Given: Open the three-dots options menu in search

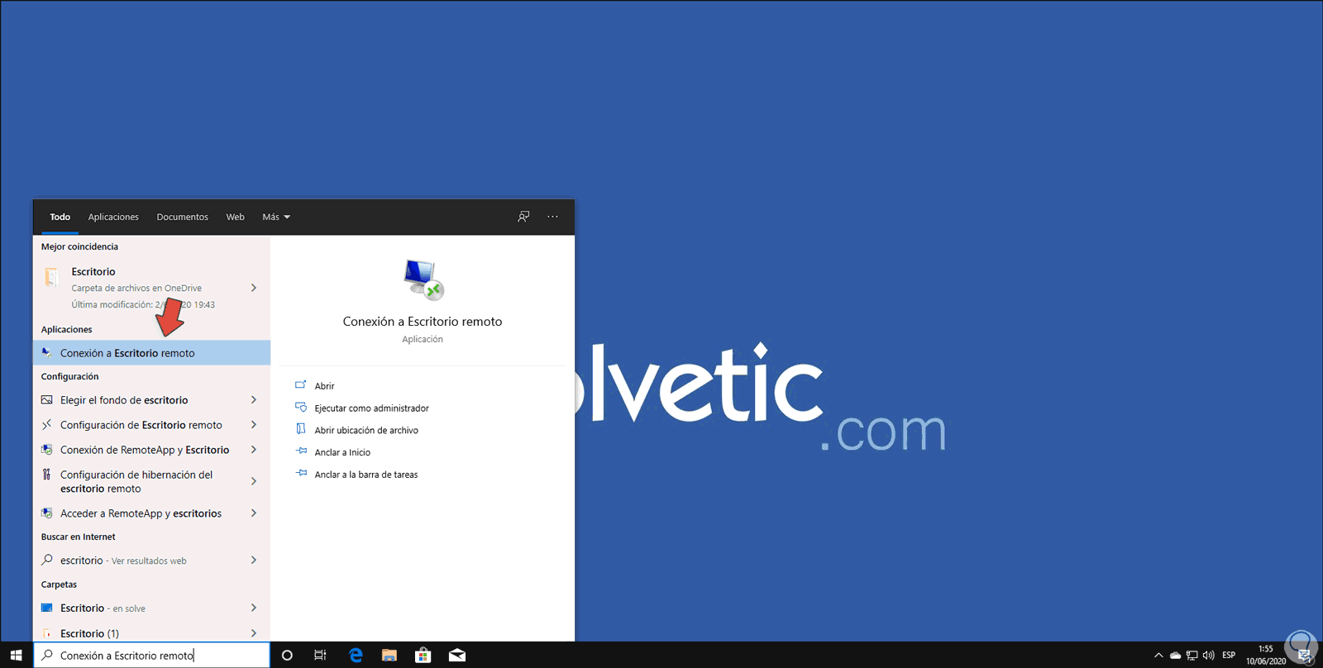Looking at the screenshot, I should [x=552, y=217].
